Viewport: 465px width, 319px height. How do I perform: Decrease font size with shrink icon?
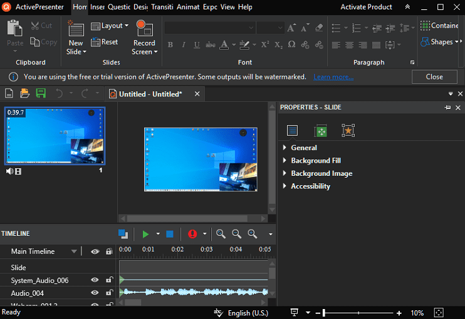305,28
